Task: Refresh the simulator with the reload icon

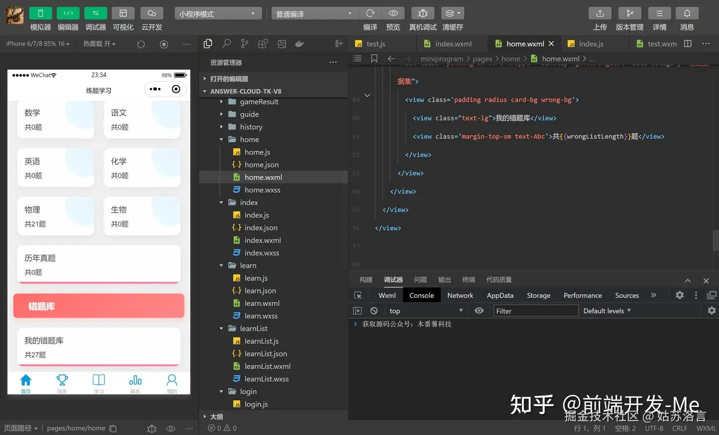Action: tap(141, 44)
